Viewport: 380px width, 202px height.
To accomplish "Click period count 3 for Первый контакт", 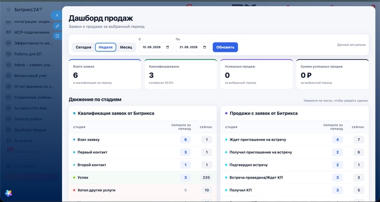I will (x=186, y=152).
